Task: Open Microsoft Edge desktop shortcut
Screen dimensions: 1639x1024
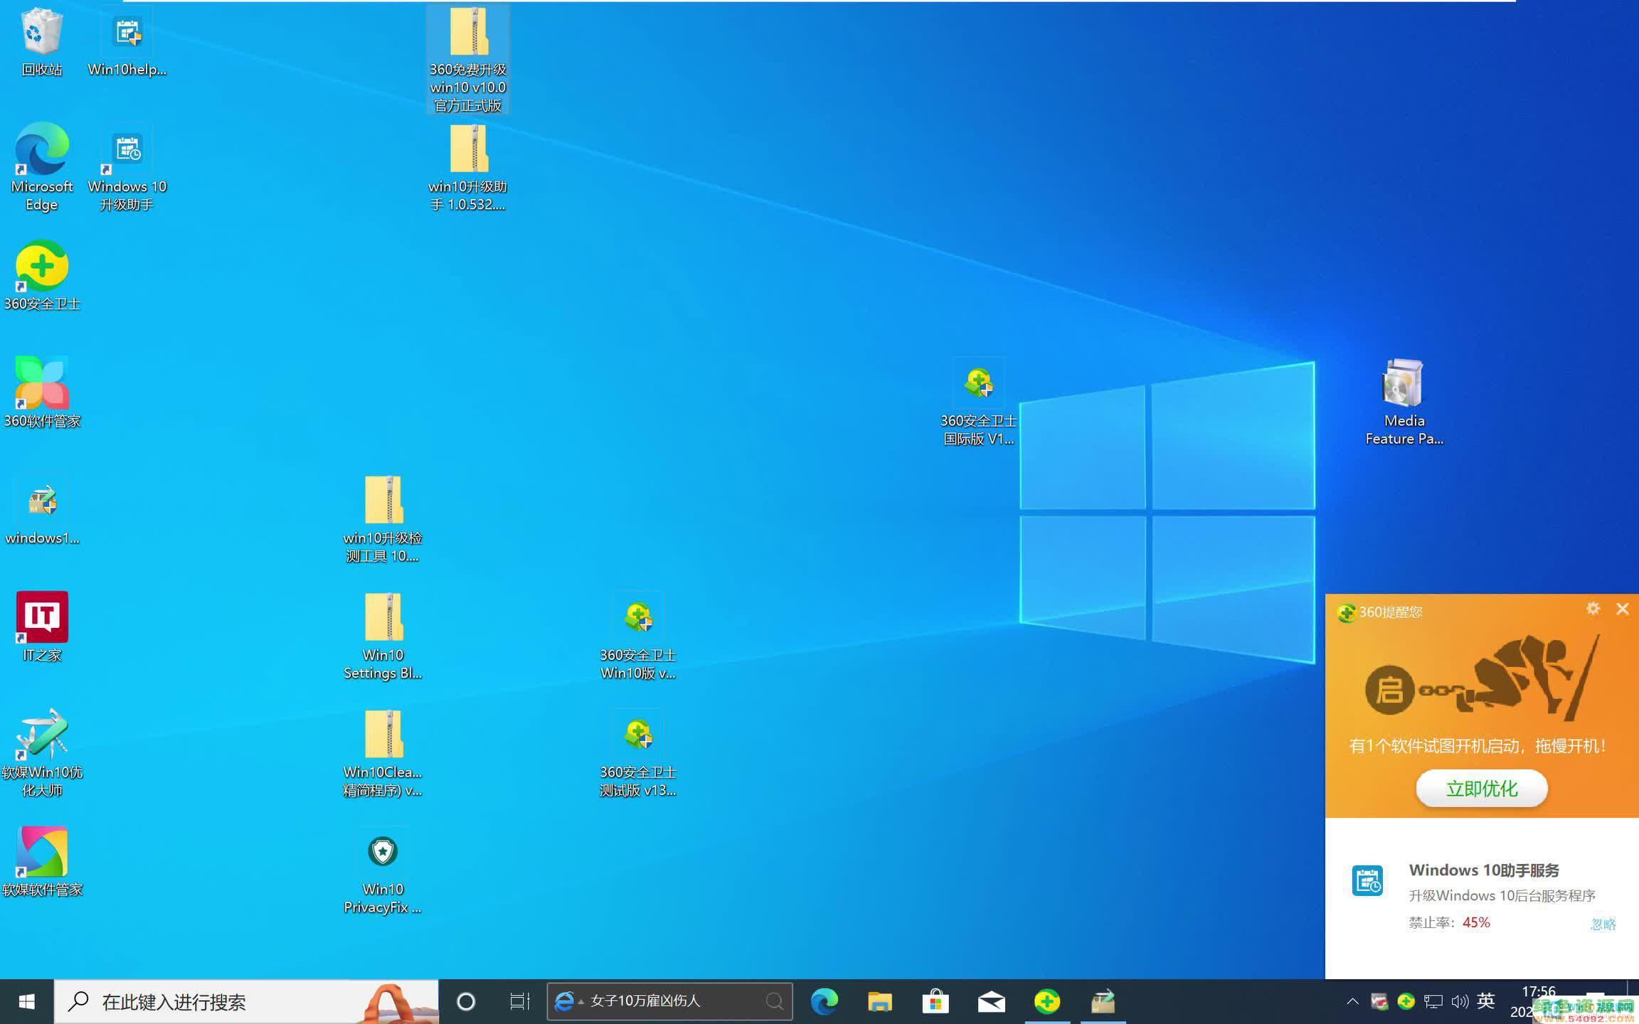Action: pos(41,167)
